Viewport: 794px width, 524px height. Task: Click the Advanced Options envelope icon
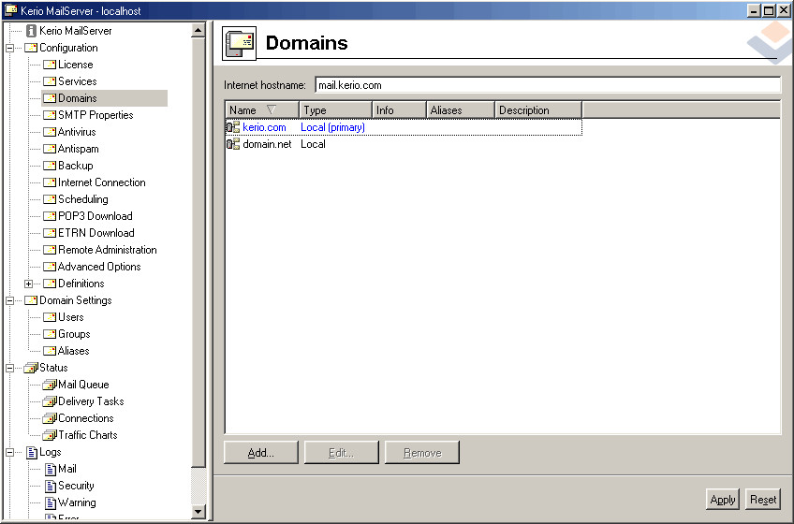click(x=50, y=267)
